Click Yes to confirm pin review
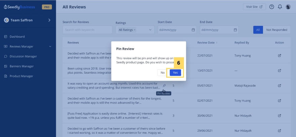 175,73
